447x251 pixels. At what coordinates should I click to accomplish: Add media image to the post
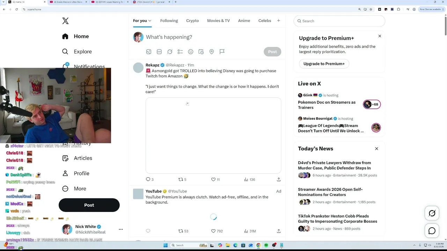[149, 52]
